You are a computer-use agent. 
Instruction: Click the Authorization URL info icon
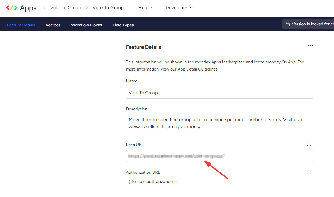click(x=309, y=172)
